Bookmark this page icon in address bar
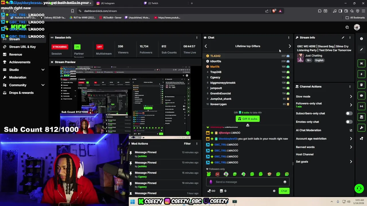This screenshot has height=206, width=367. pos(72,11)
